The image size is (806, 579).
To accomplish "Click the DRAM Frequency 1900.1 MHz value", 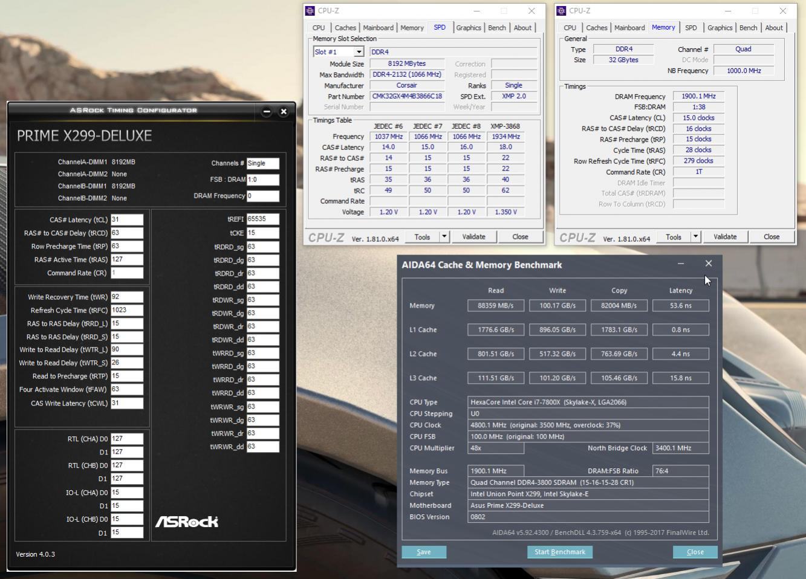I will 698,96.
